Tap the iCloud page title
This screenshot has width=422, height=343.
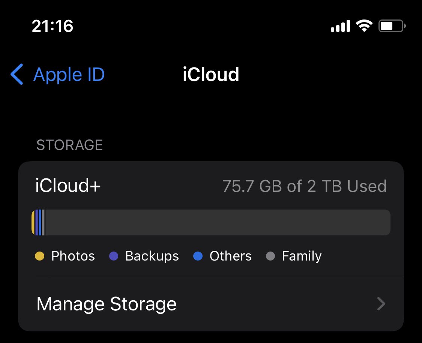click(211, 74)
